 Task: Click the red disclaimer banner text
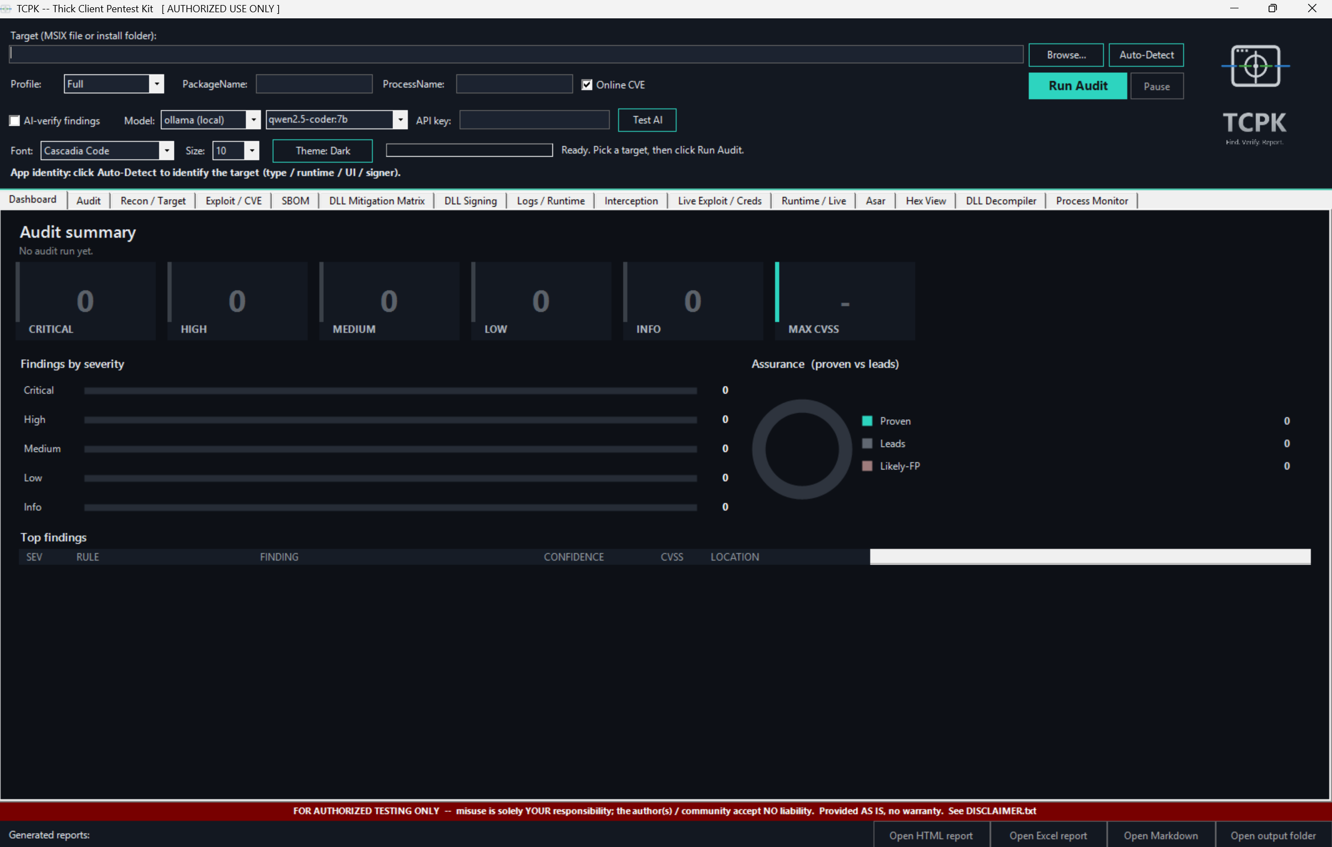(664, 811)
